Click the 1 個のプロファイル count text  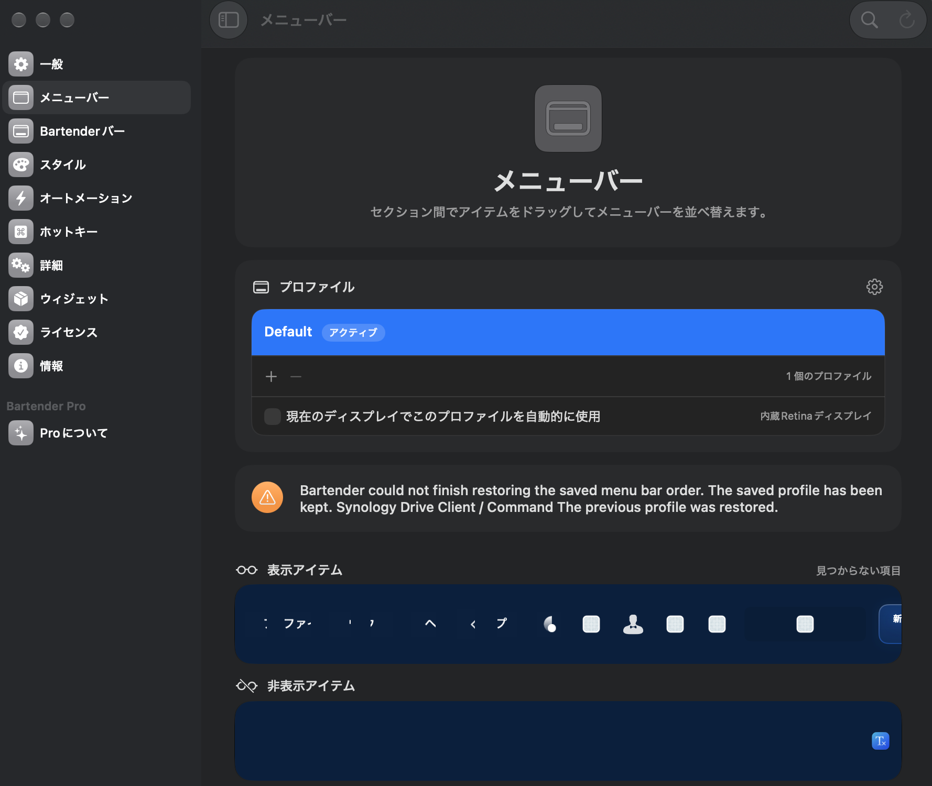point(828,376)
